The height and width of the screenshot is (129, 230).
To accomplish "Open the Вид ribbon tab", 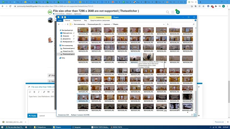I will [x=86, y=21].
